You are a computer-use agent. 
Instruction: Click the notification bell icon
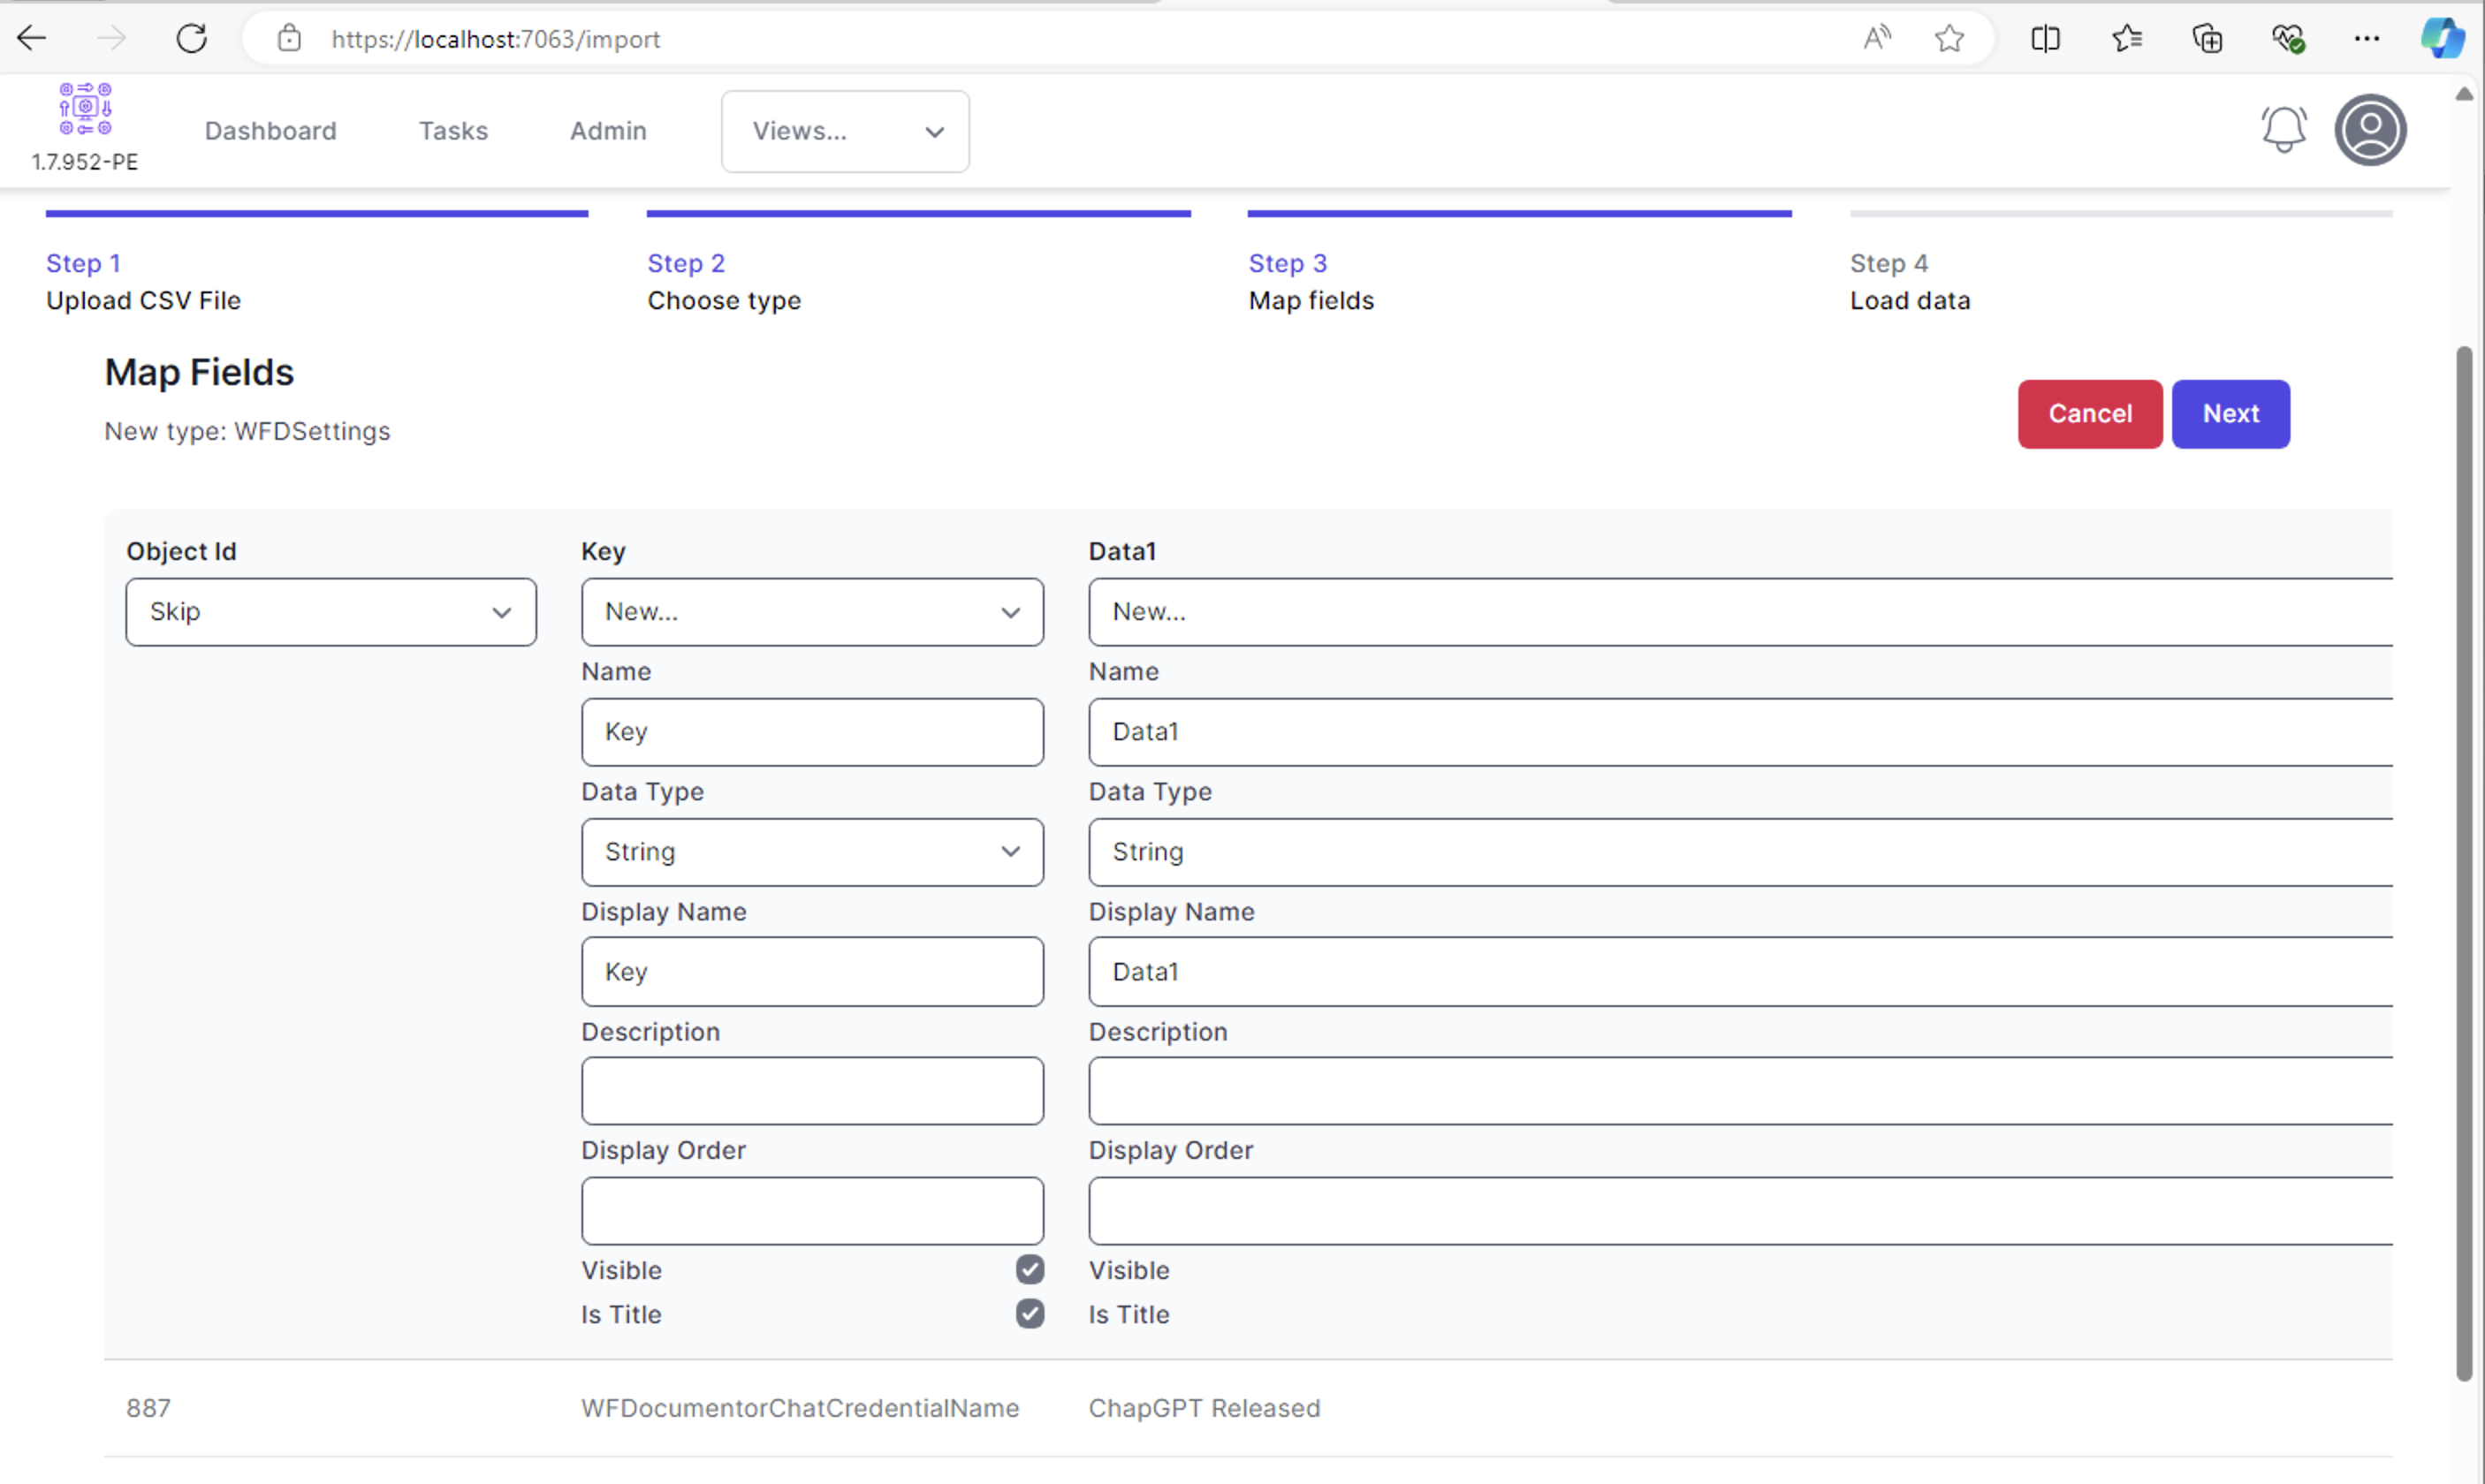[2282, 129]
